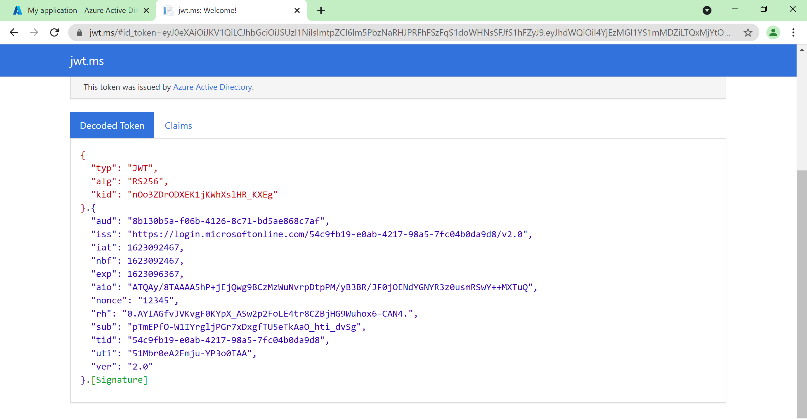Click the Signature text in token
807x419 pixels.
click(x=119, y=380)
